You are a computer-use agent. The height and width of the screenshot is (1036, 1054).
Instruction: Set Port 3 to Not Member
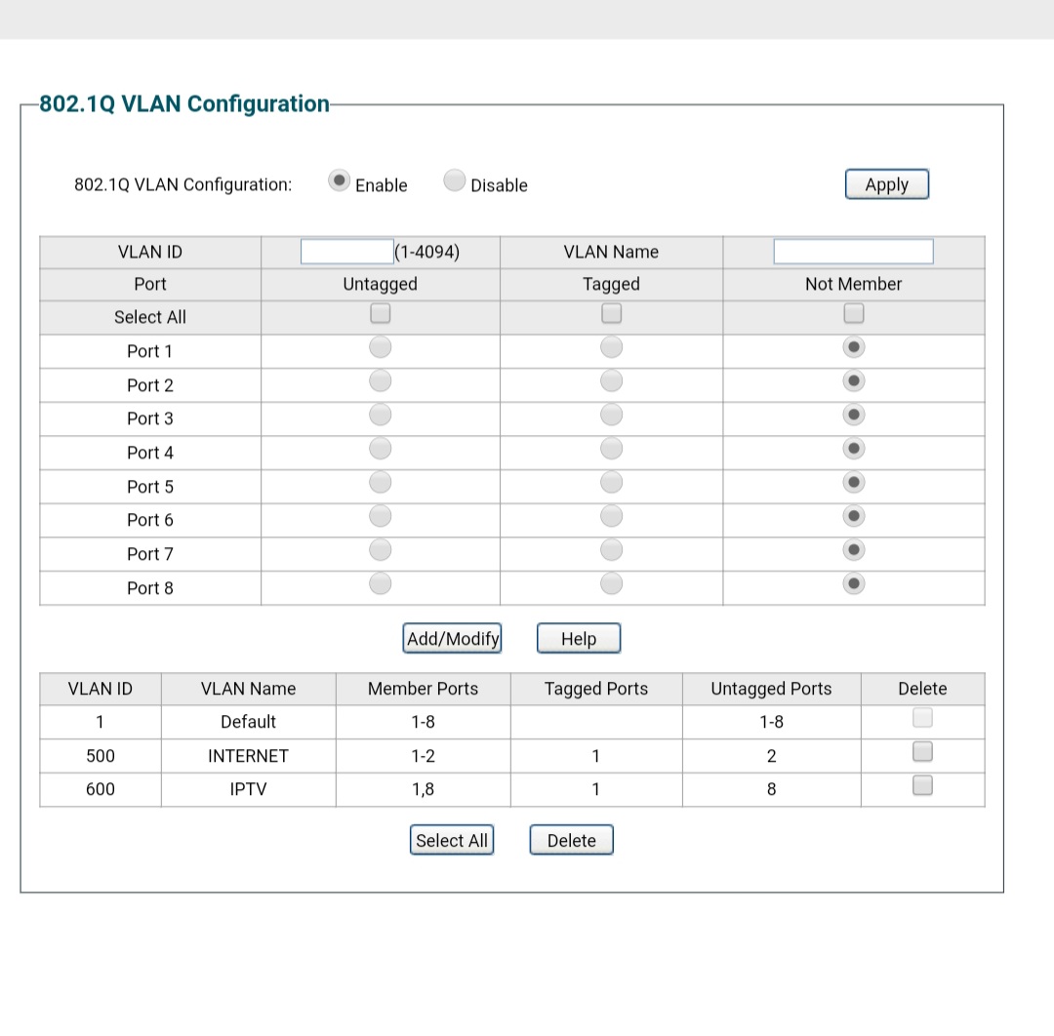854,415
